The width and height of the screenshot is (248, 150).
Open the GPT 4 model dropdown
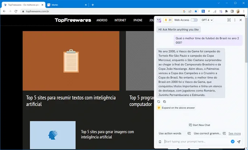(x=207, y=20)
